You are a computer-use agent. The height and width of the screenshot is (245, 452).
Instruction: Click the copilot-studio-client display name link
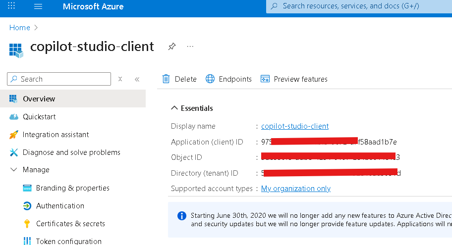295,126
